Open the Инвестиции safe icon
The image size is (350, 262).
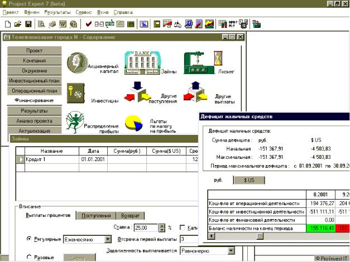[76, 93]
